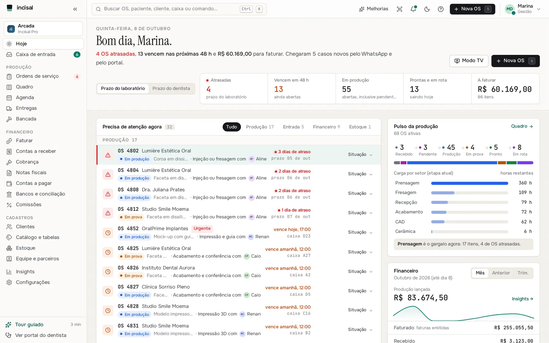Focus the Buscar OS search field
Viewport: 549px width, 343px height.
(x=179, y=9)
